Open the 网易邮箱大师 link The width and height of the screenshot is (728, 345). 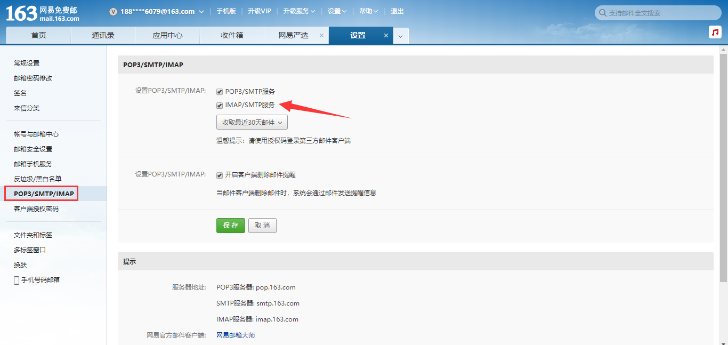tap(236, 335)
